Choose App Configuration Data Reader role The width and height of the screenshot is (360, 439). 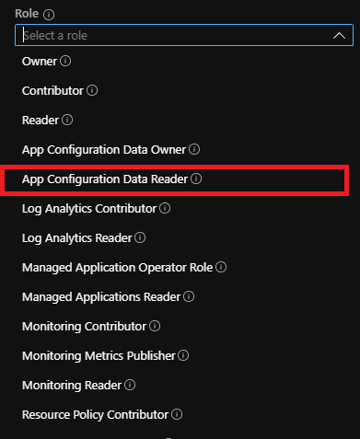(x=105, y=179)
